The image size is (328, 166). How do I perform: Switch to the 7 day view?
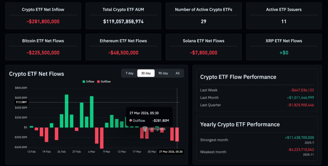click(x=129, y=73)
